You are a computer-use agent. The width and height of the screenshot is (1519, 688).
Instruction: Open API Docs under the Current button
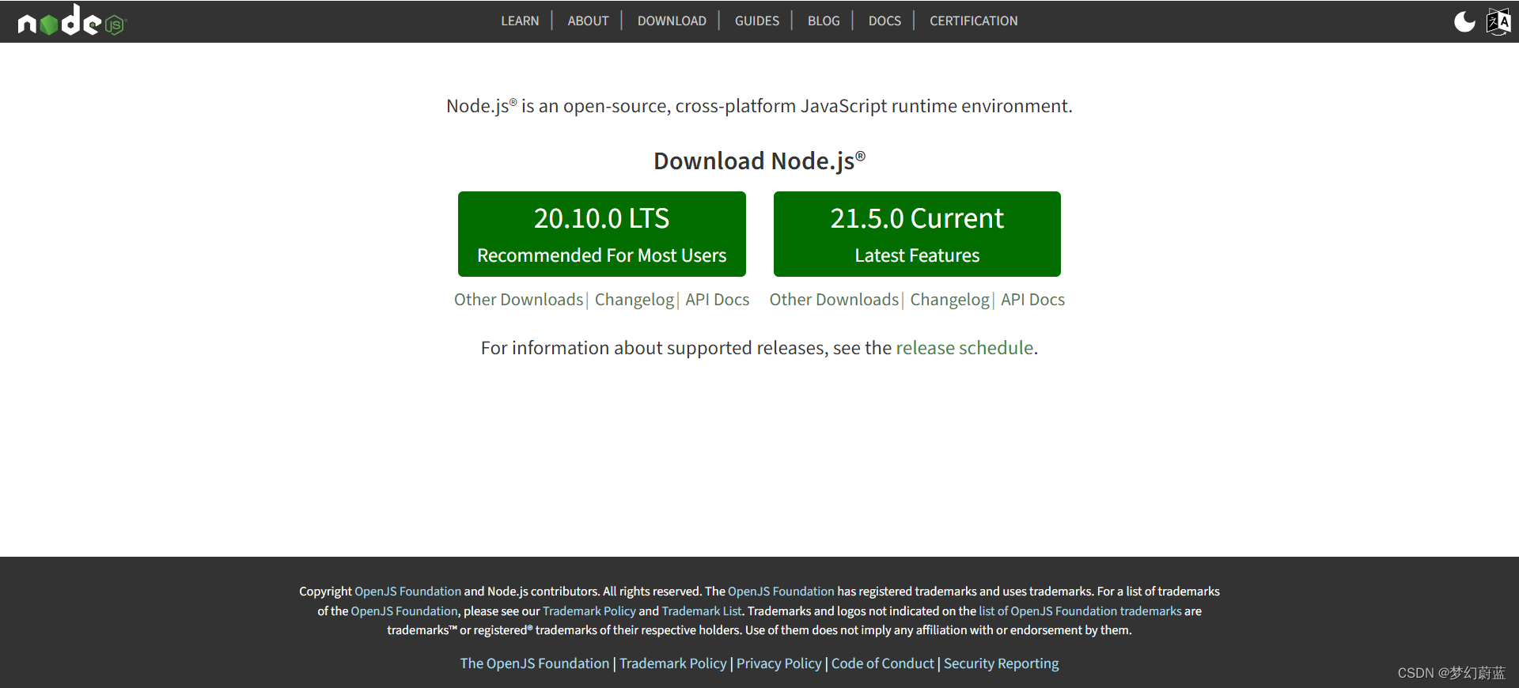[x=1033, y=300]
